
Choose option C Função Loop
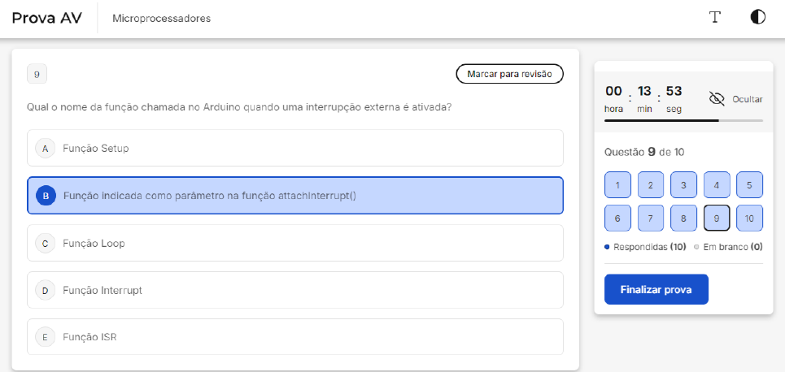pos(294,243)
